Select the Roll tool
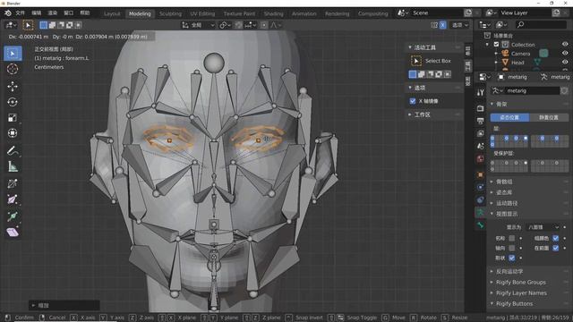573x322 pixels. click(x=13, y=183)
